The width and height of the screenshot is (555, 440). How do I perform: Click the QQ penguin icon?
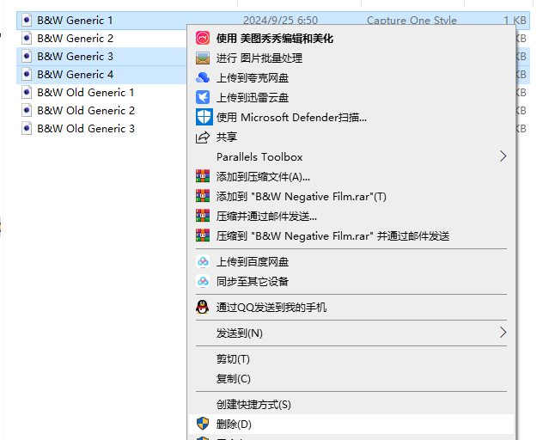click(203, 307)
